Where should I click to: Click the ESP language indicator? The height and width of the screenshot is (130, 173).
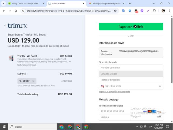150,126
